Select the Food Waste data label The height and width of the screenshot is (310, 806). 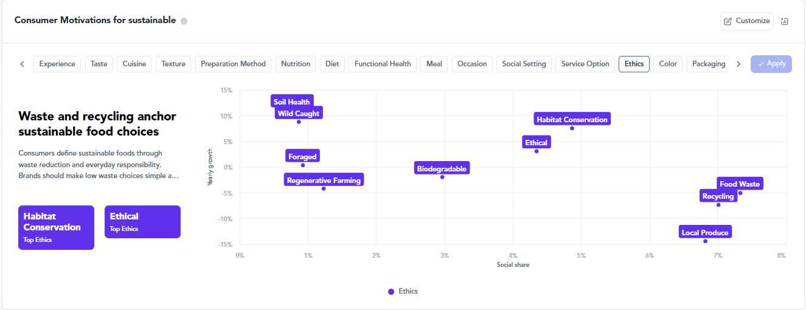[739, 184]
